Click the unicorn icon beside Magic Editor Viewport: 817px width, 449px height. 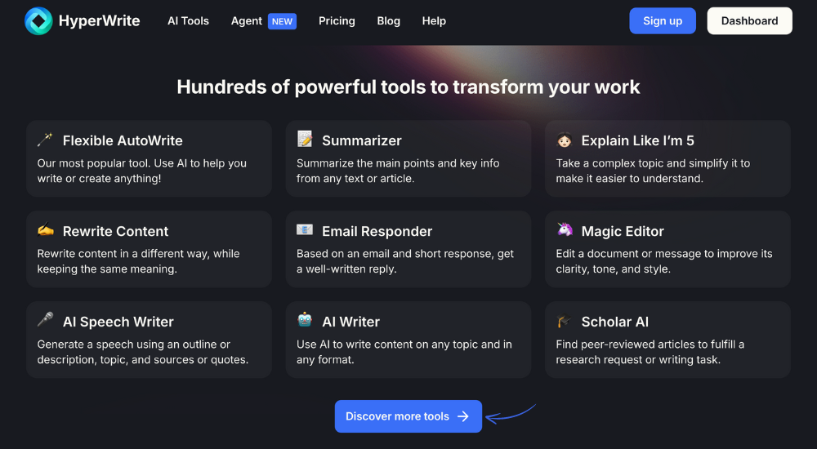[x=565, y=229]
